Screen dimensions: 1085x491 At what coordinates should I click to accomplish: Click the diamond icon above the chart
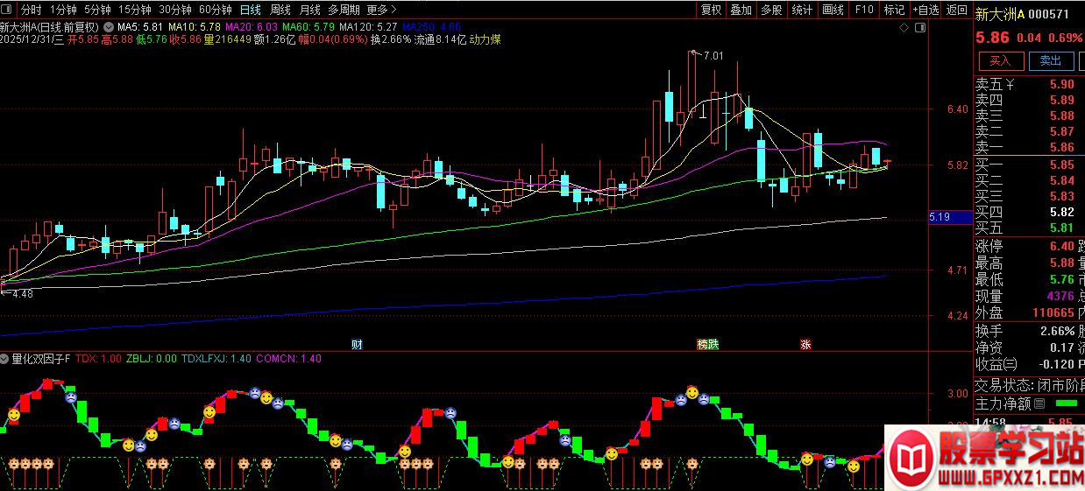point(904,27)
